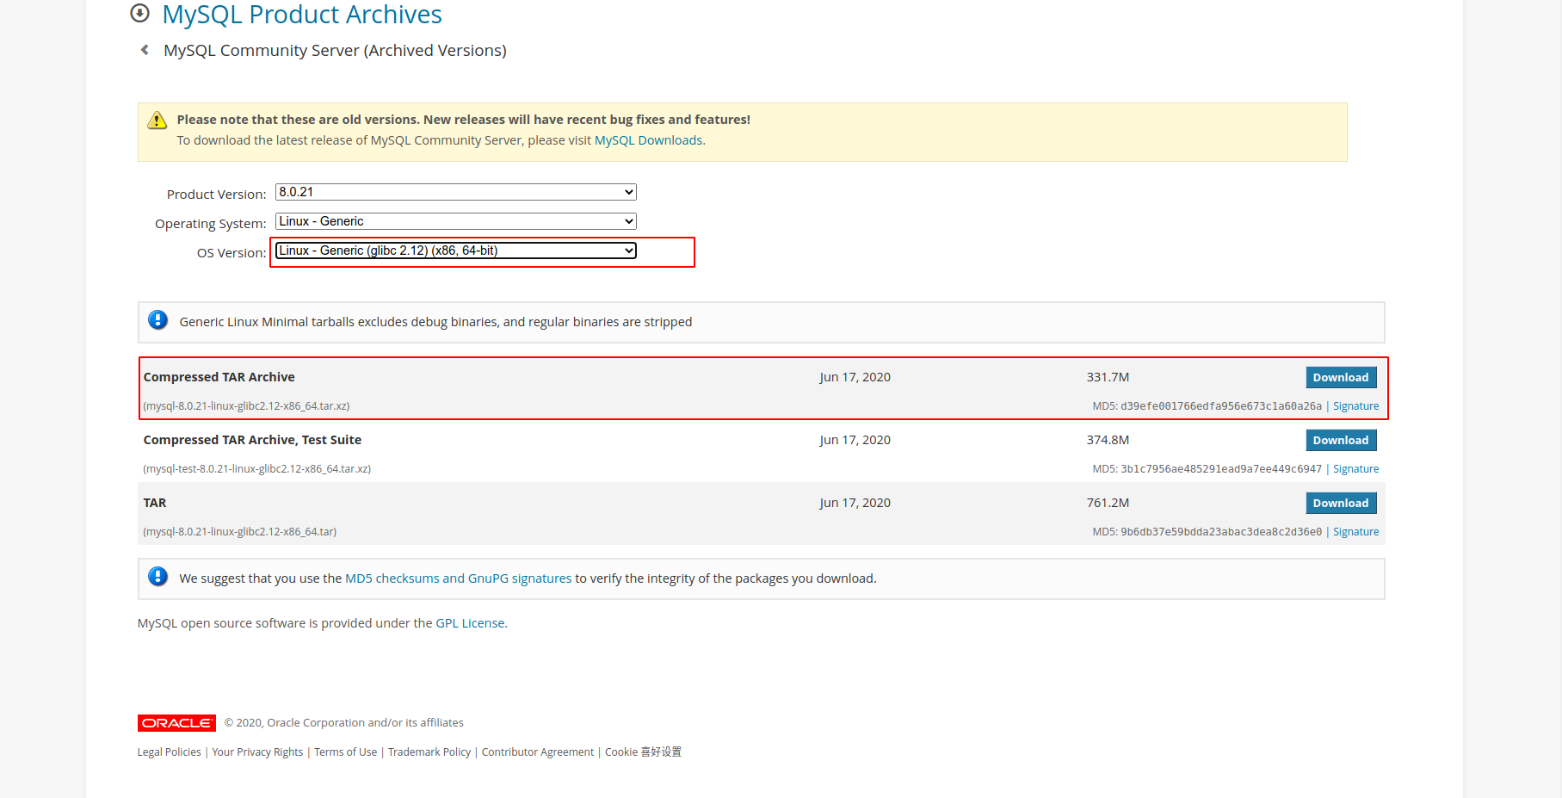This screenshot has height=798, width=1562.
Task: Click the blue info icon beside Generic Linux note
Action: [157, 320]
